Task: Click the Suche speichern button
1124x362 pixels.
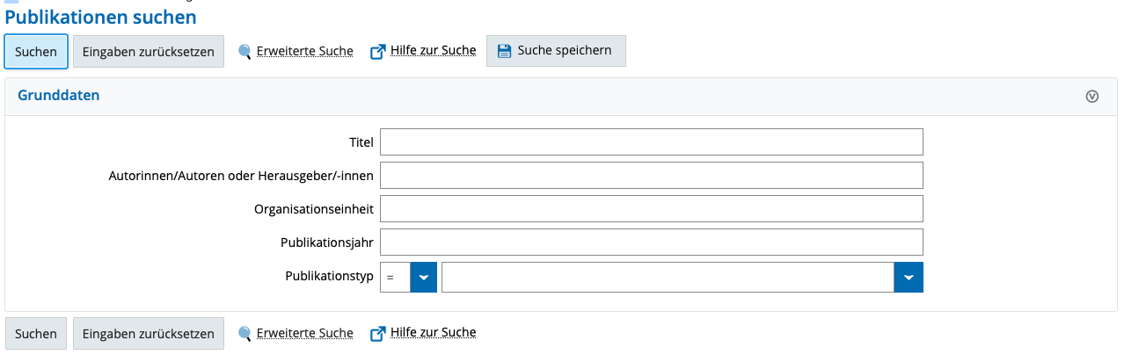Action: coord(556,51)
